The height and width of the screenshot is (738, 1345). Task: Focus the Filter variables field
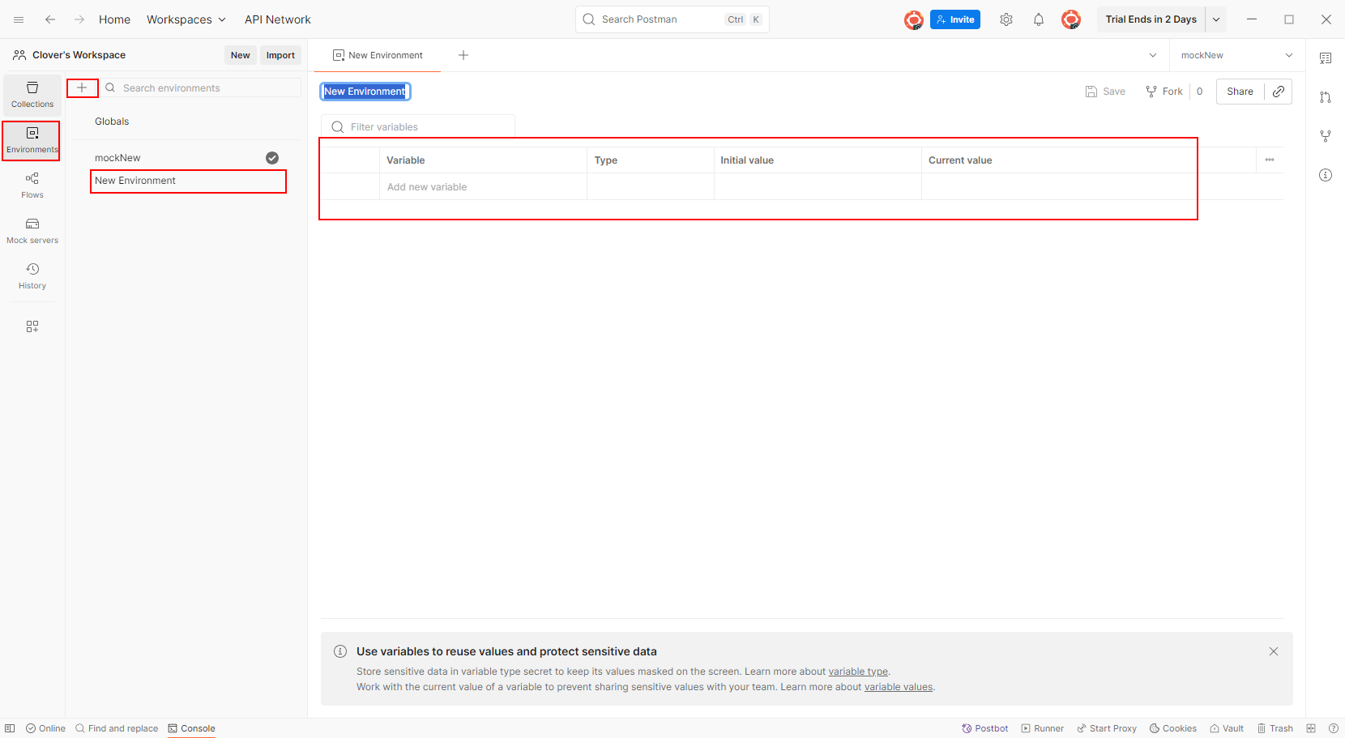click(x=418, y=127)
